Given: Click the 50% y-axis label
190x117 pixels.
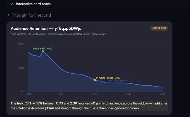Looking at the screenshot, I should (22, 68).
